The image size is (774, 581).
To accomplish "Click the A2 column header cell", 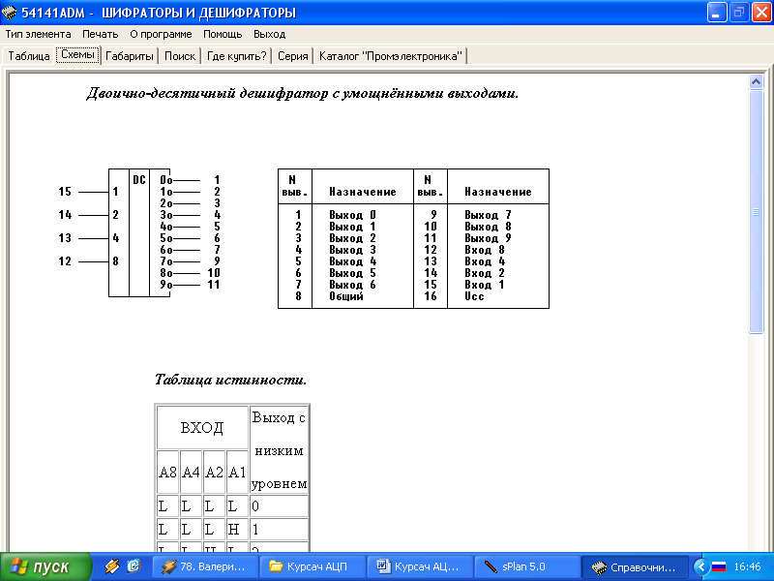I will pos(214,472).
